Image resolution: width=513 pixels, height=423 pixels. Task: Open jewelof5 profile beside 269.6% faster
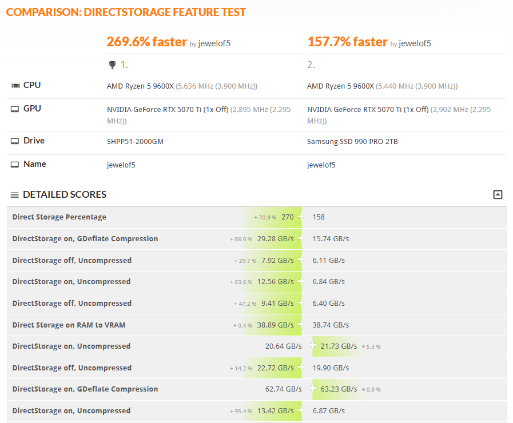click(214, 43)
